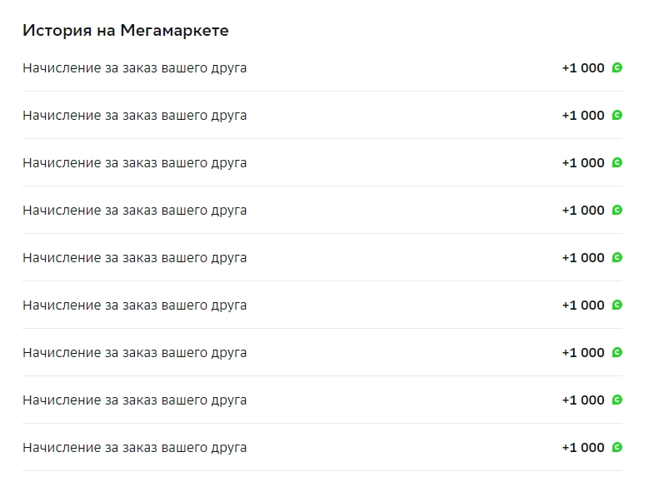Click the green bonus icon in fifth row
654x477 pixels.
click(x=617, y=257)
